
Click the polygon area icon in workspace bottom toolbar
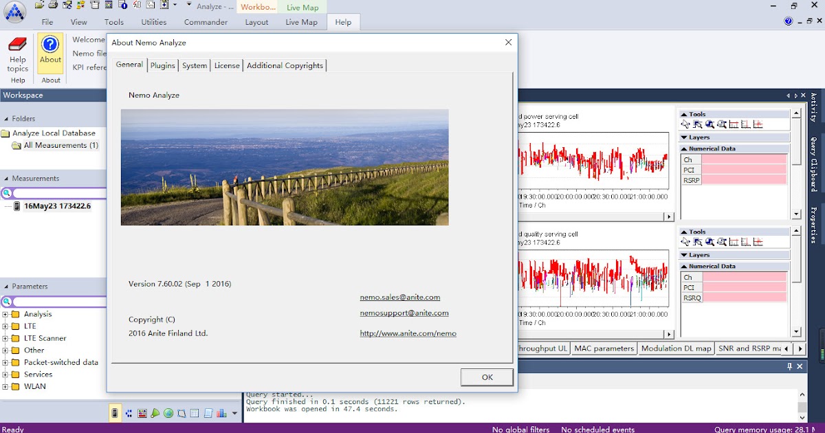(x=181, y=414)
